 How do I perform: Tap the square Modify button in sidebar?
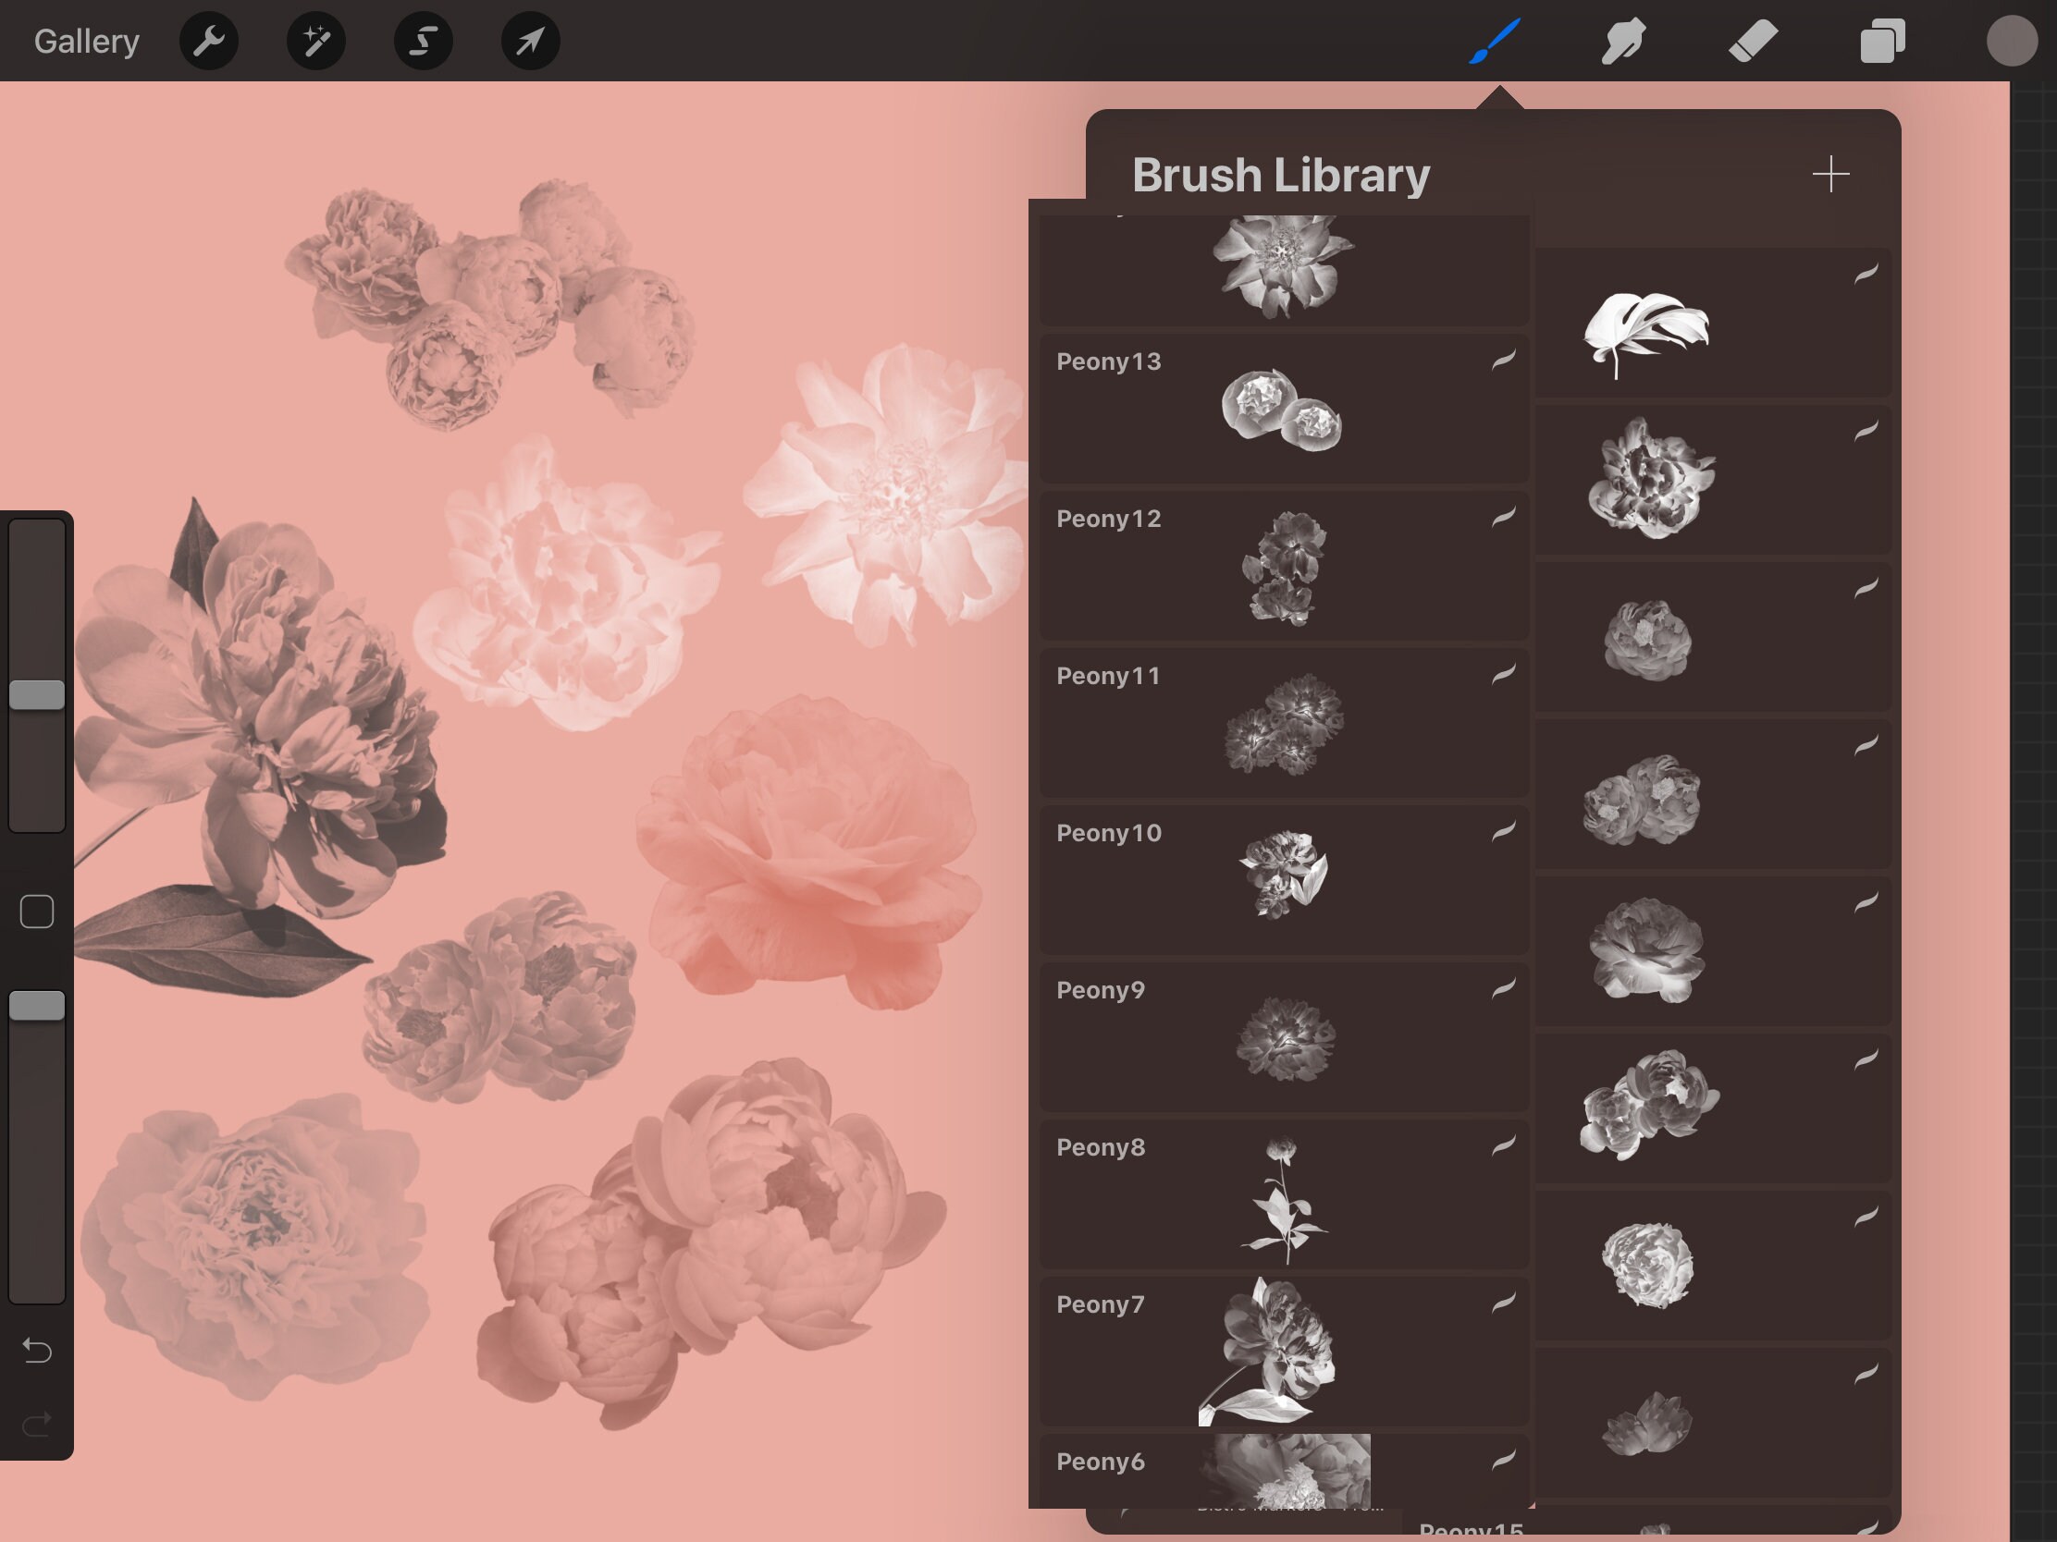point(37,911)
